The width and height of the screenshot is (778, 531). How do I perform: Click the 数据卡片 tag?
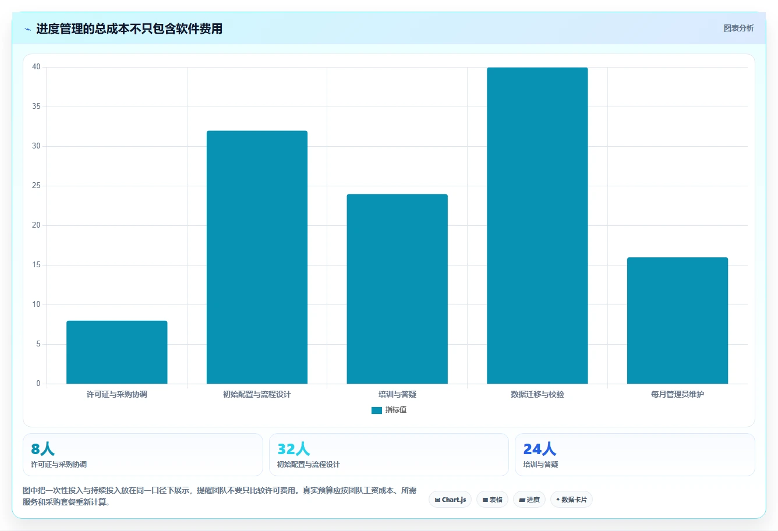571,500
